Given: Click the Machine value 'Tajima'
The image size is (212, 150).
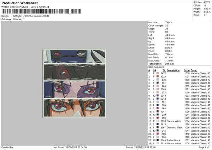Looking at the screenshot, I should tap(169, 22).
